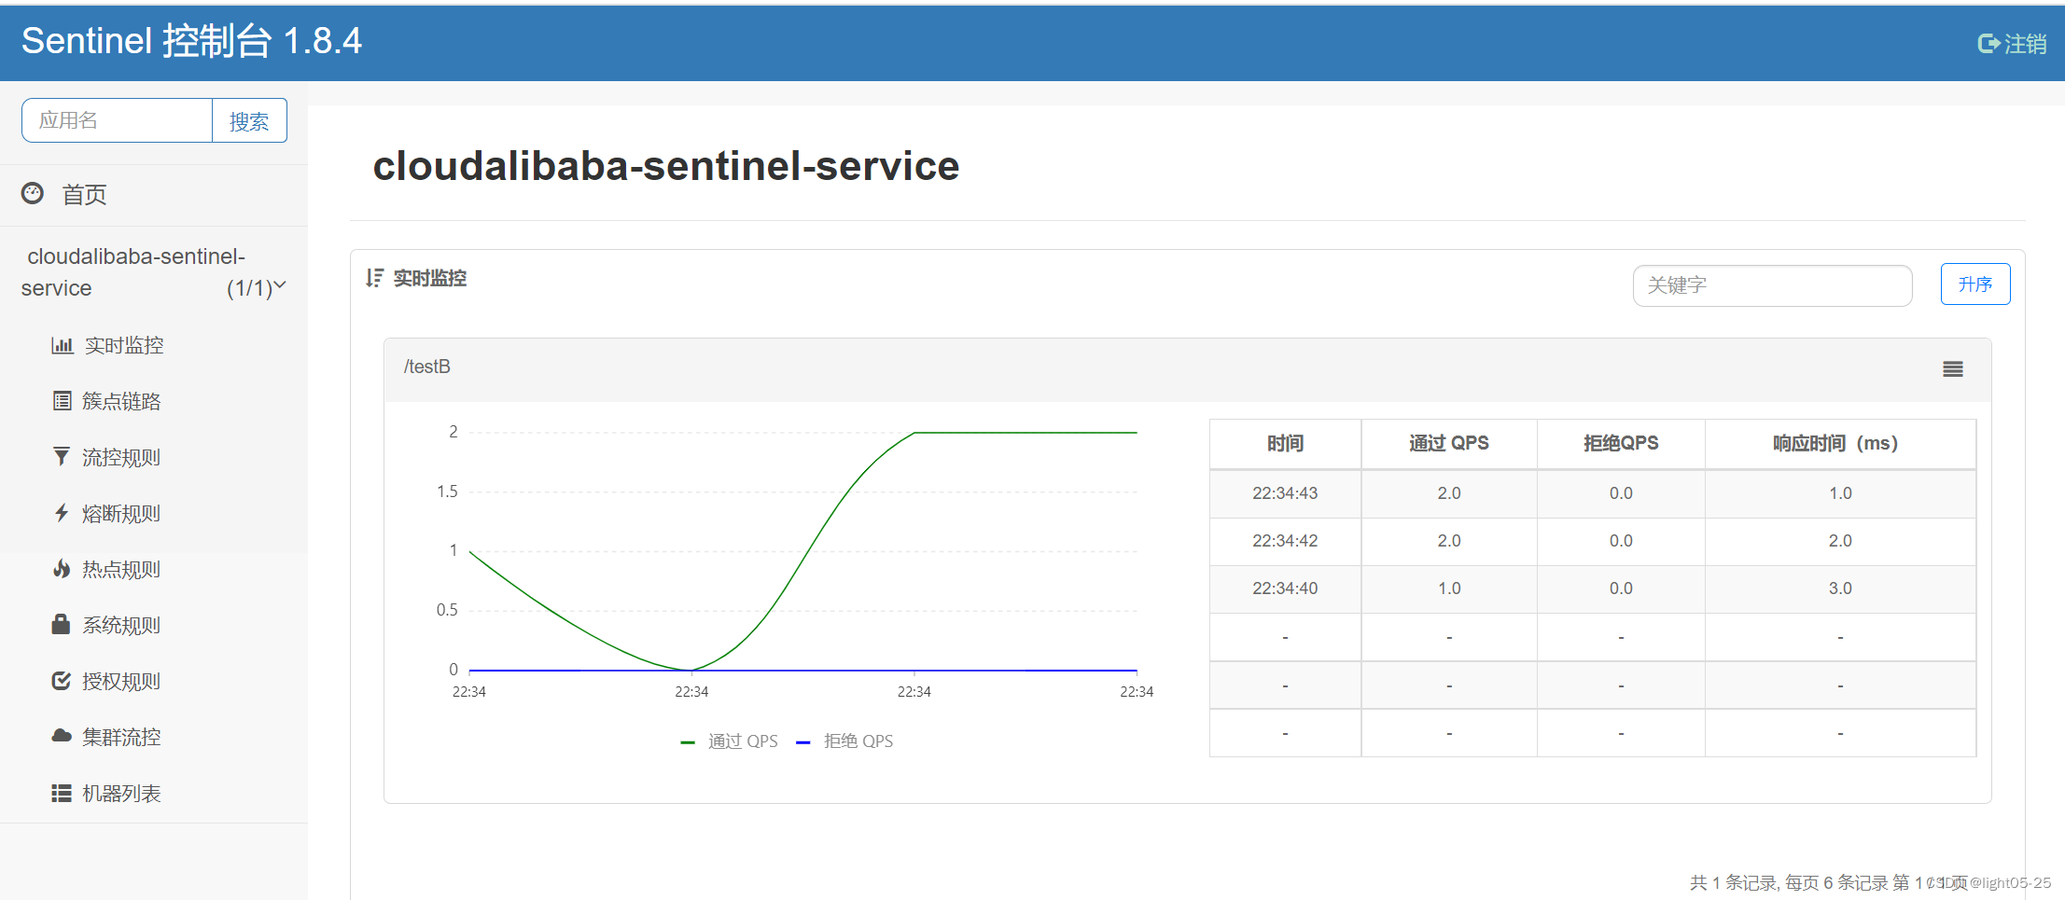Image resolution: width=2065 pixels, height=900 pixels.
Task: Click the sort icon beside 实时监控 heading
Action: (x=374, y=278)
